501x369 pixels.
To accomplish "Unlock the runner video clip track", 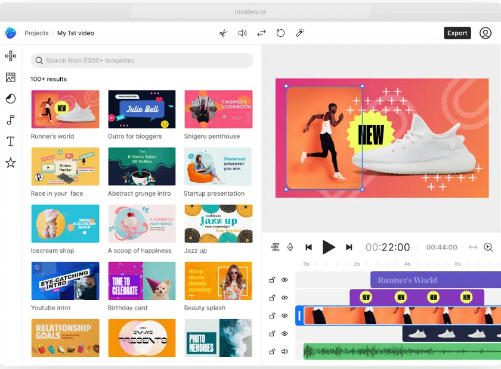I will click(x=272, y=315).
